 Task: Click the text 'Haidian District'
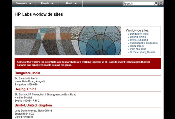[23, 98]
